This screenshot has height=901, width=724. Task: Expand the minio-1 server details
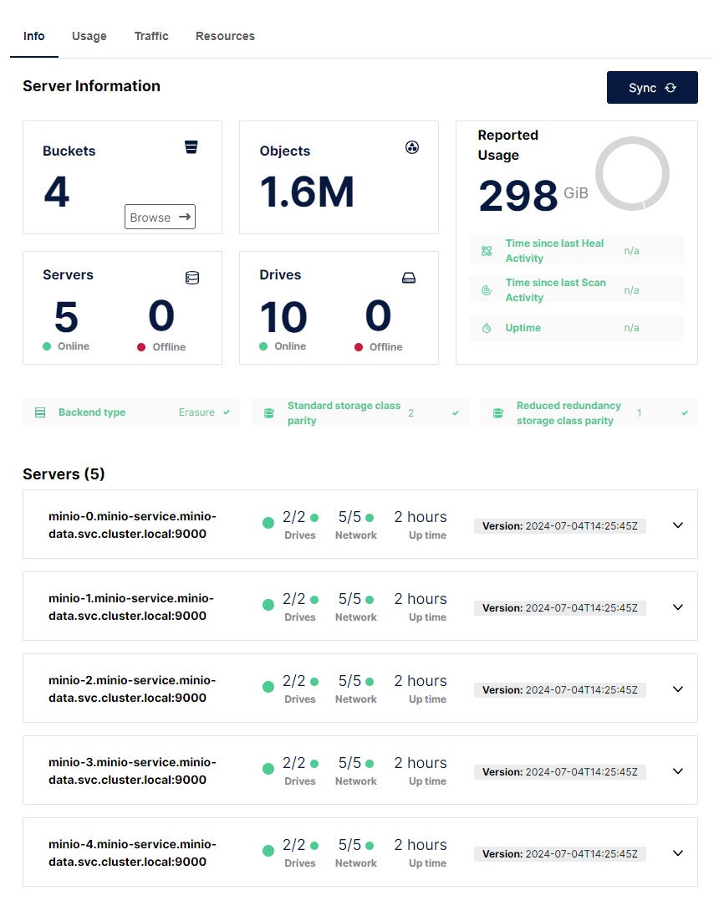[x=678, y=607]
